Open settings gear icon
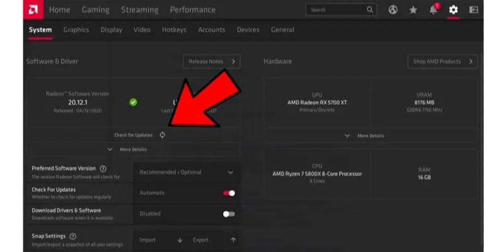 click(453, 9)
